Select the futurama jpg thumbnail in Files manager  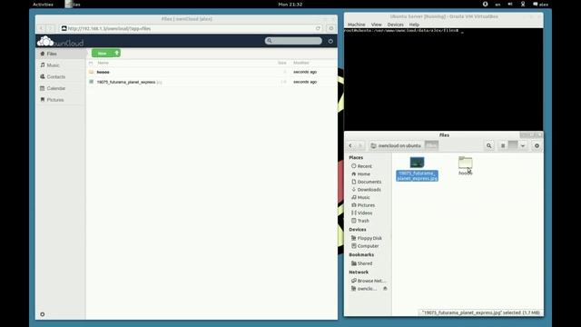coord(417,163)
